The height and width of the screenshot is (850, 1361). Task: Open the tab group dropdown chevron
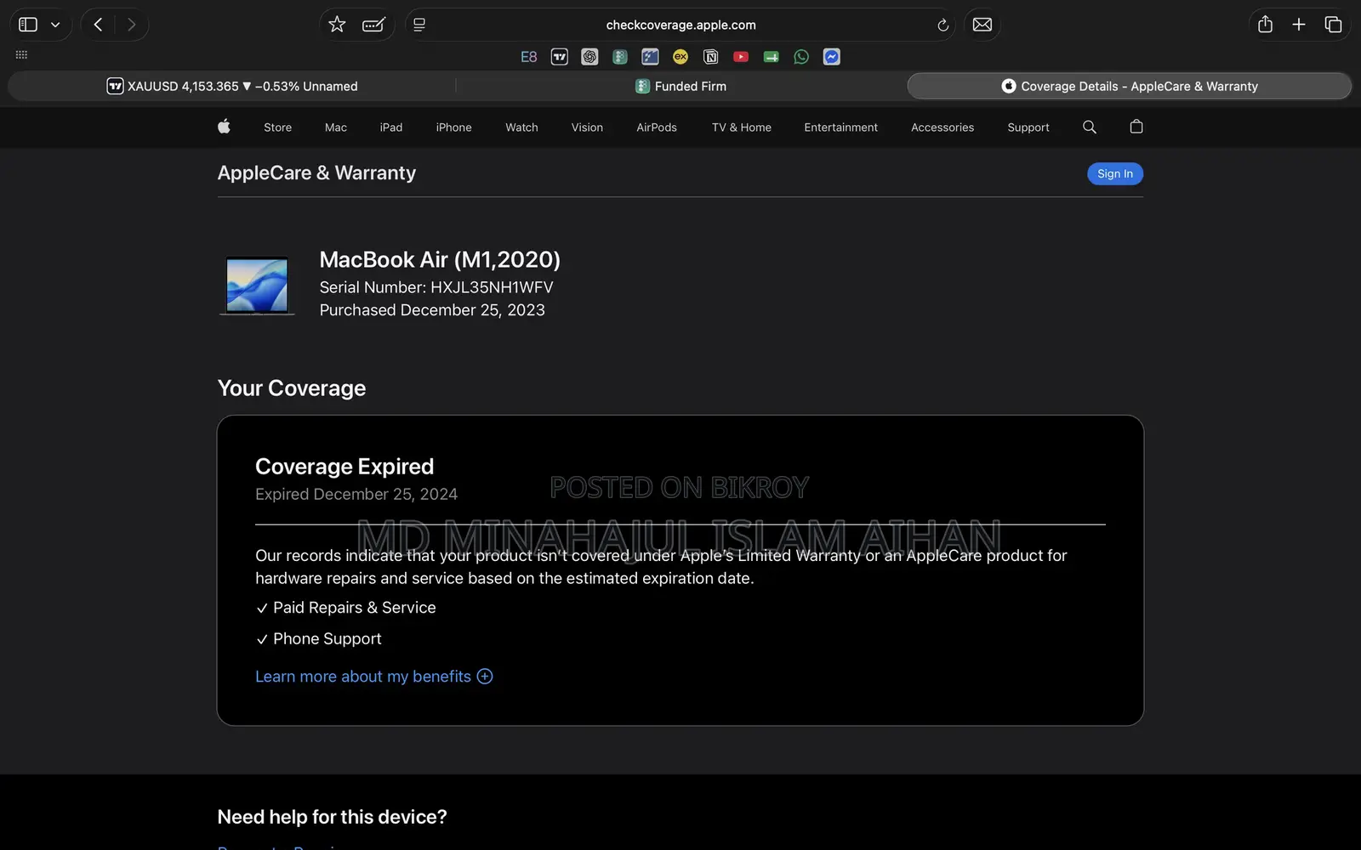(55, 25)
